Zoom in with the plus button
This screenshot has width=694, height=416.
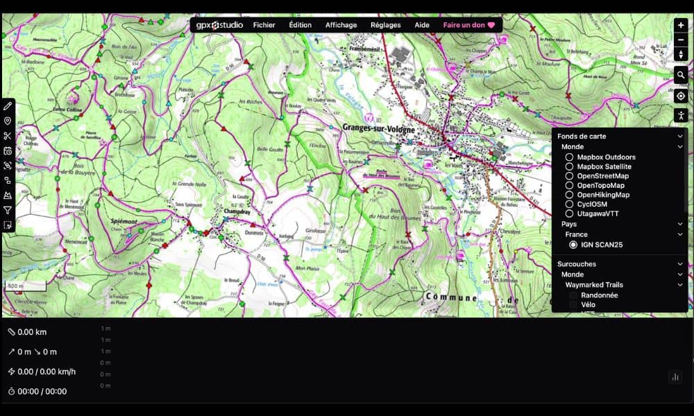(x=681, y=25)
